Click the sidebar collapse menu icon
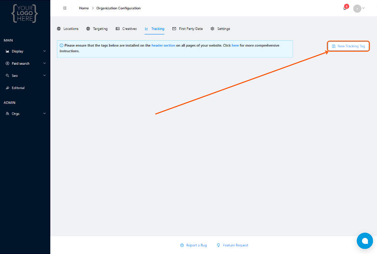 65,8
